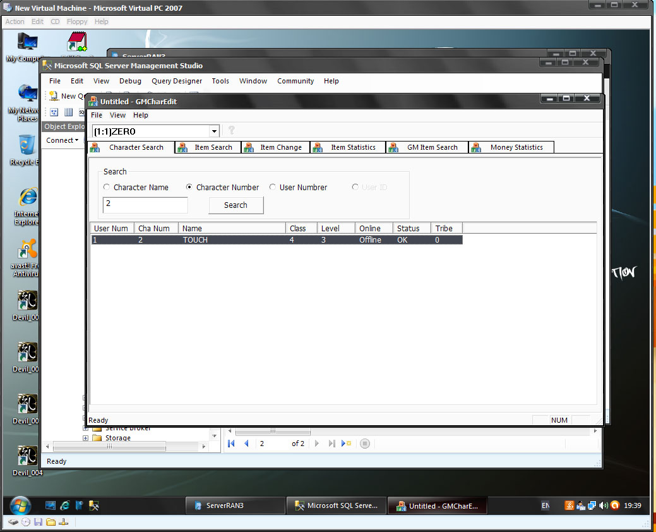This screenshot has width=656, height=532.
Task: Open the SQL Server Management Studio File menu
Action: click(55, 82)
